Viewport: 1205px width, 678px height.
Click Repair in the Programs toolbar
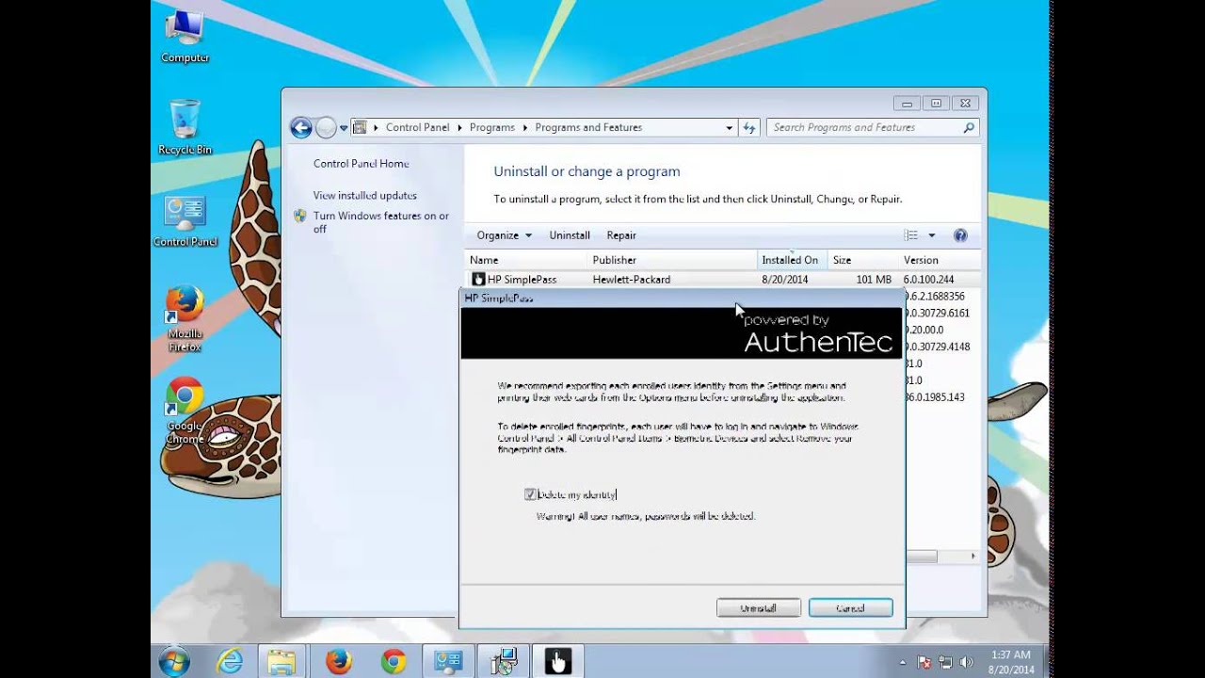(621, 235)
